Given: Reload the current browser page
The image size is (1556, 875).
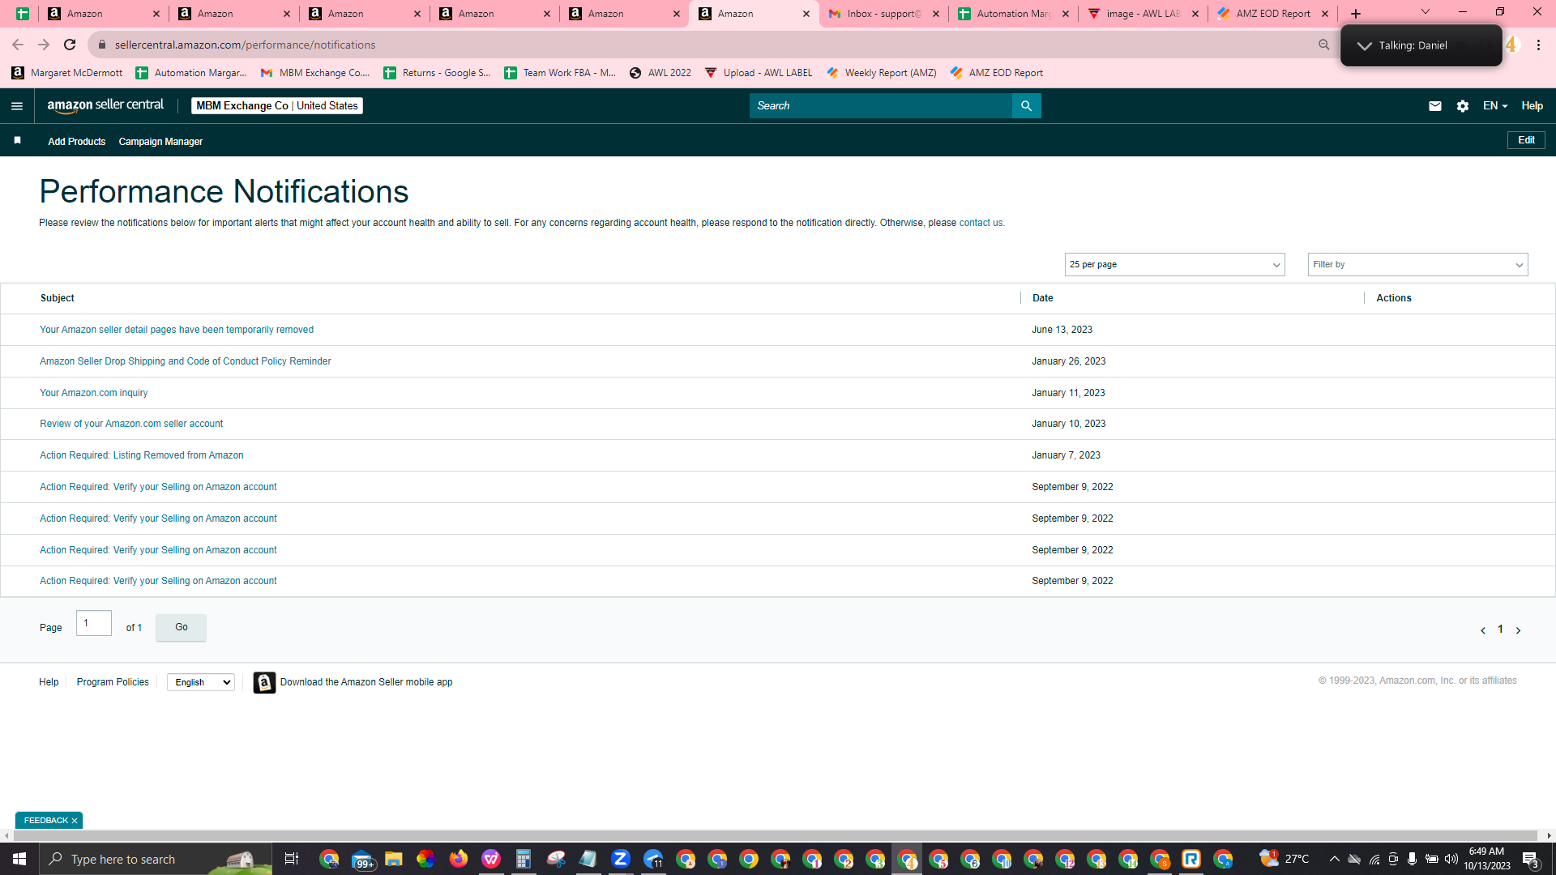Looking at the screenshot, I should (x=70, y=45).
